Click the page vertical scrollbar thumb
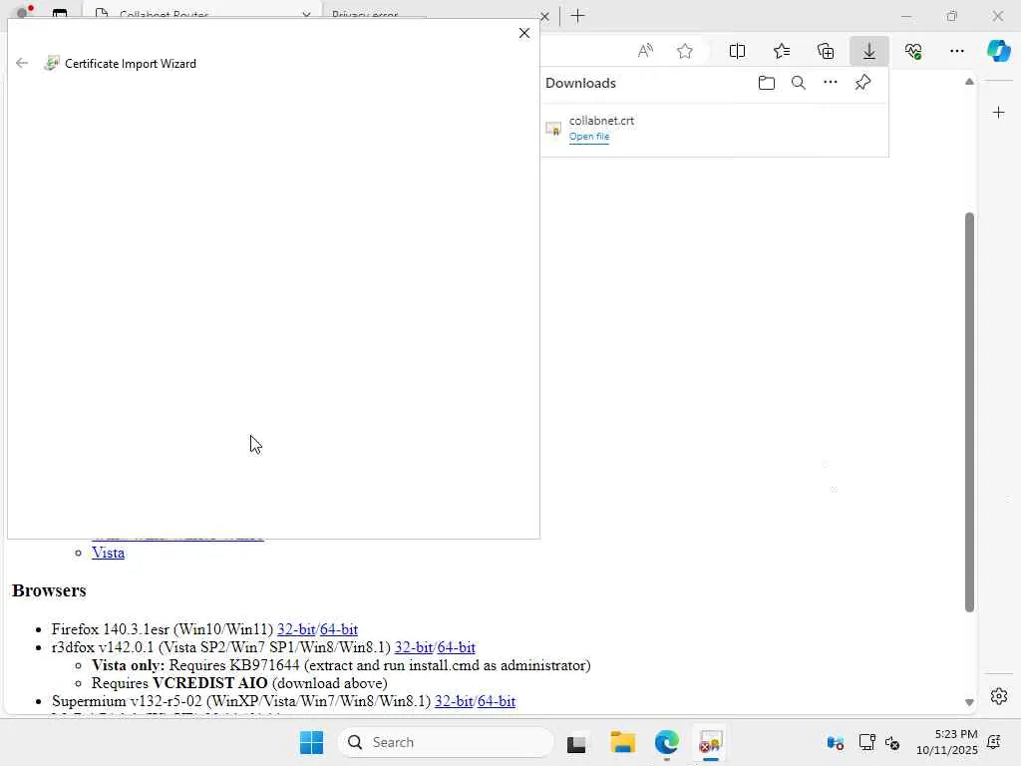The width and height of the screenshot is (1021, 766). (x=969, y=412)
